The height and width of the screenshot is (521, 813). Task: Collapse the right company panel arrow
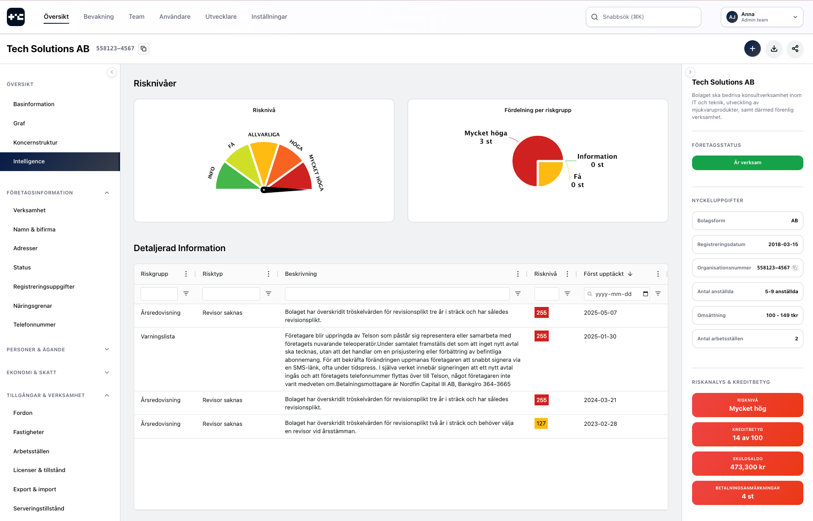690,72
